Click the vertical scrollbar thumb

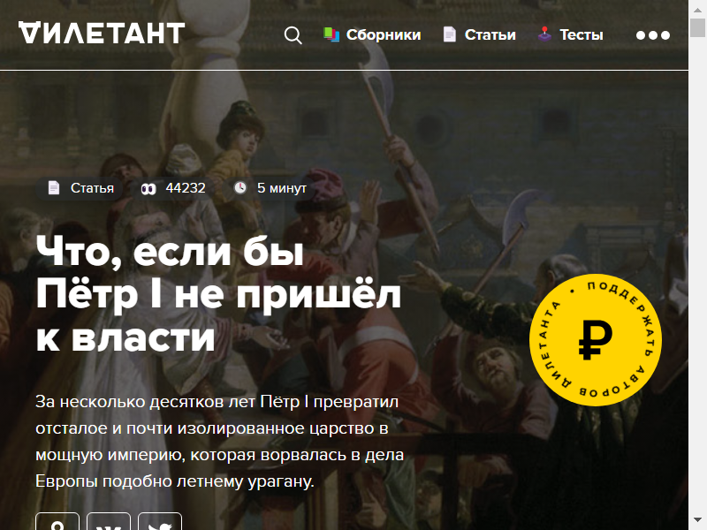tap(697, 28)
